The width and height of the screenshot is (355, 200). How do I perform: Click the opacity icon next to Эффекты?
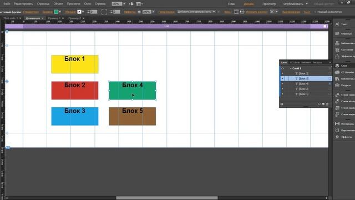pos(139,12)
